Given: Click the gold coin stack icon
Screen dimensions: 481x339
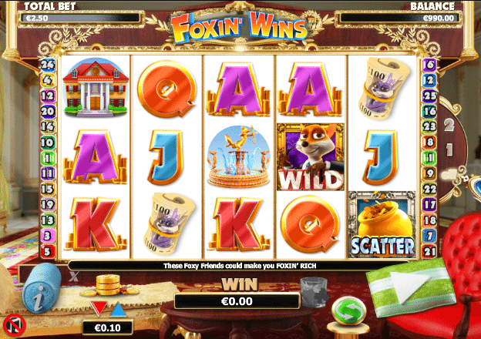Looking at the screenshot, I should tap(109, 285).
